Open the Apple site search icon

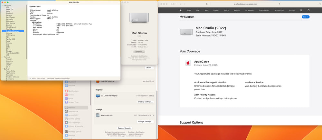[x=301, y=10]
